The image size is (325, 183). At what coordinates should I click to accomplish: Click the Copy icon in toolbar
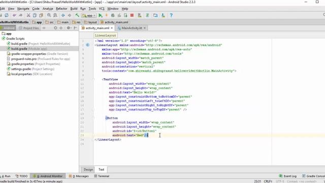tap(35, 15)
